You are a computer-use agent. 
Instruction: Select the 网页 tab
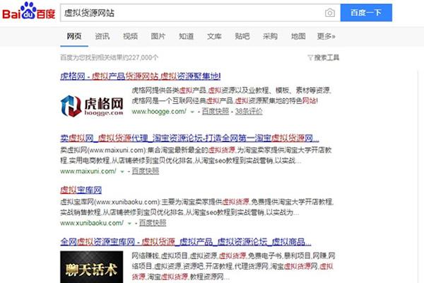point(74,36)
